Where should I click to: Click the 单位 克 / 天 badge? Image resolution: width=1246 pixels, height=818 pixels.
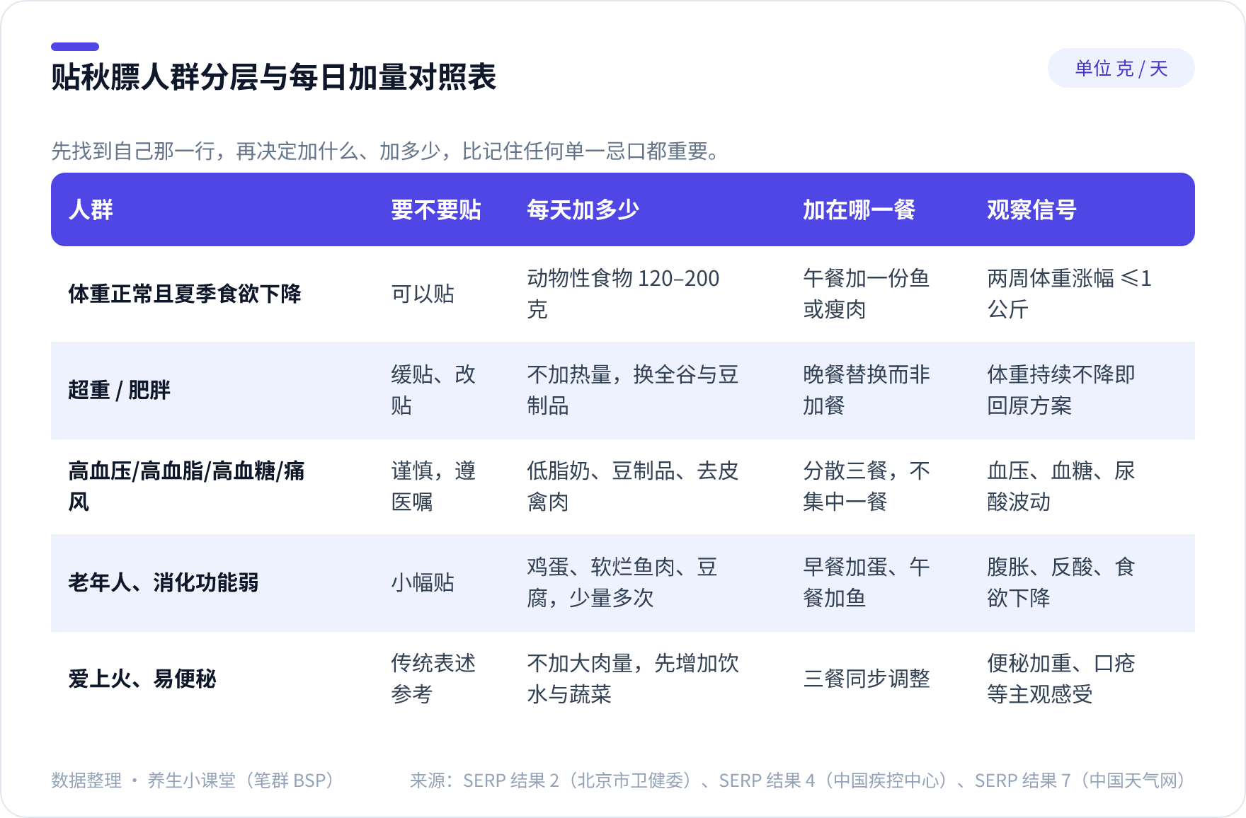(1121, 68)
